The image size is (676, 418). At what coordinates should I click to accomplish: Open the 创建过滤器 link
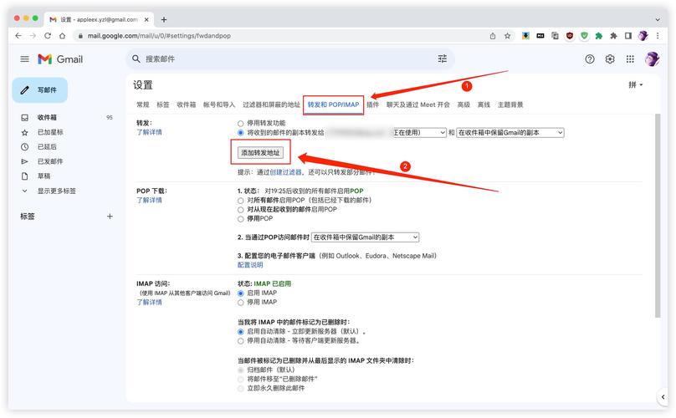click(x=285, y=172)
